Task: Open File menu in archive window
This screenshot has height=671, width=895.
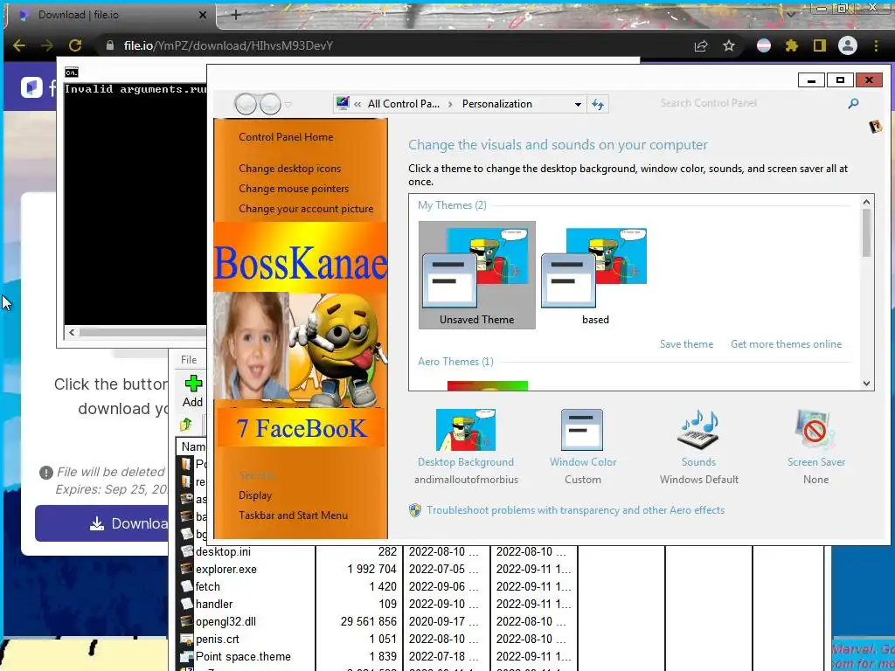Action: (x=189, y=359)
